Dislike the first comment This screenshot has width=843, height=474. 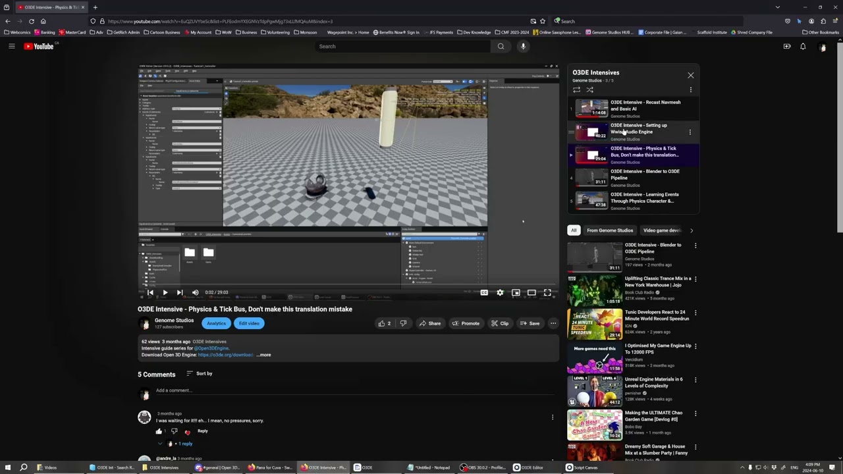click(x=175, y=431)
